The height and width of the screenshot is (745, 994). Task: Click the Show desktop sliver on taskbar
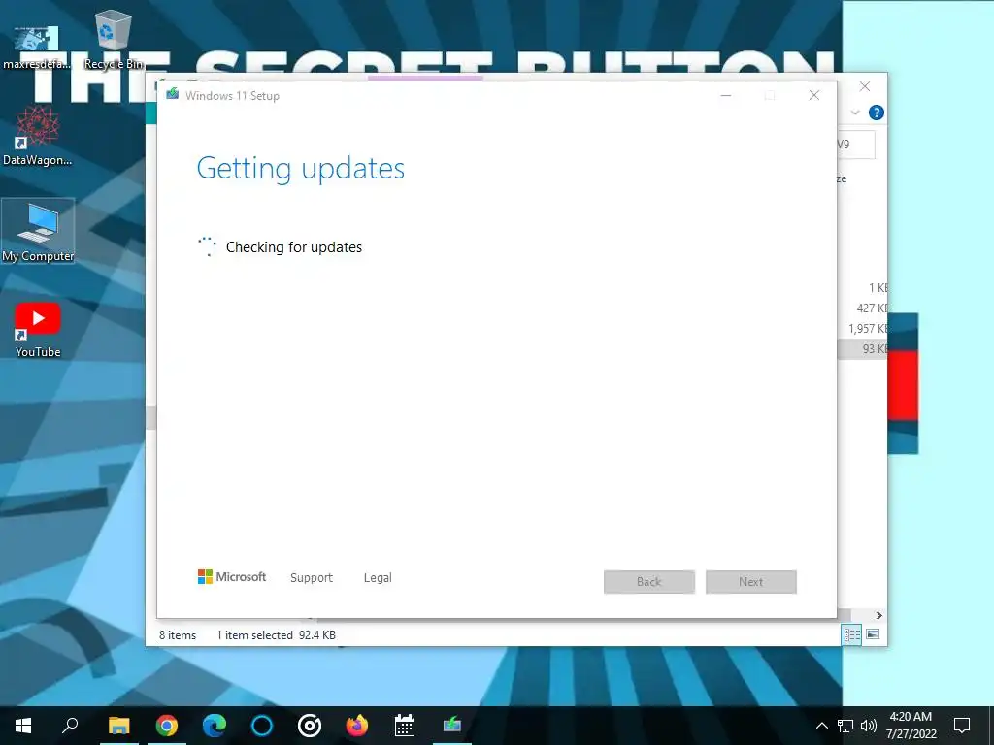(x=990, y=726)
